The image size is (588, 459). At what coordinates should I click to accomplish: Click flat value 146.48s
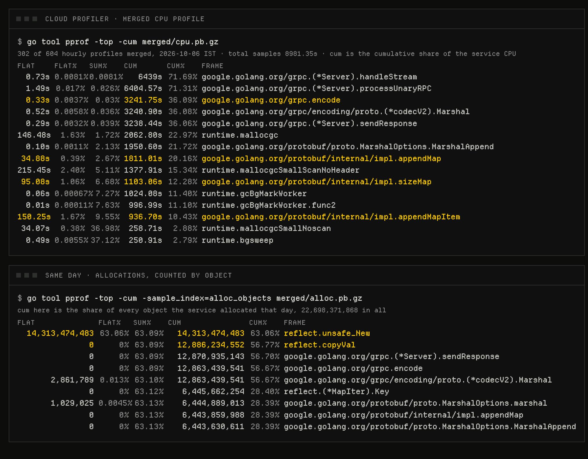34,135
